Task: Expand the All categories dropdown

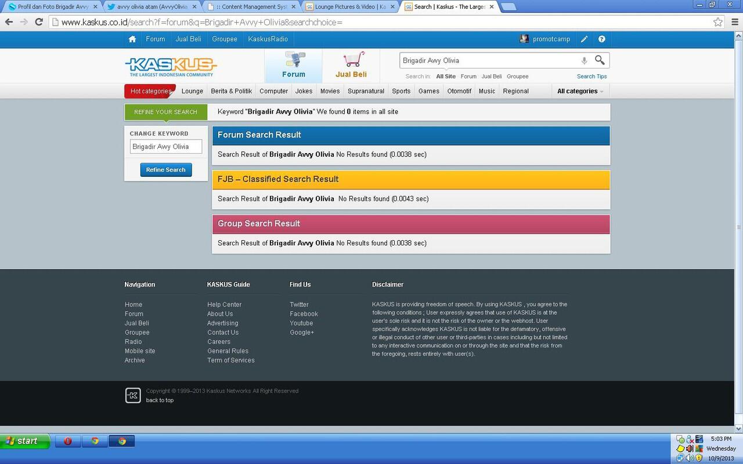Action: click(x=580, y=91)
